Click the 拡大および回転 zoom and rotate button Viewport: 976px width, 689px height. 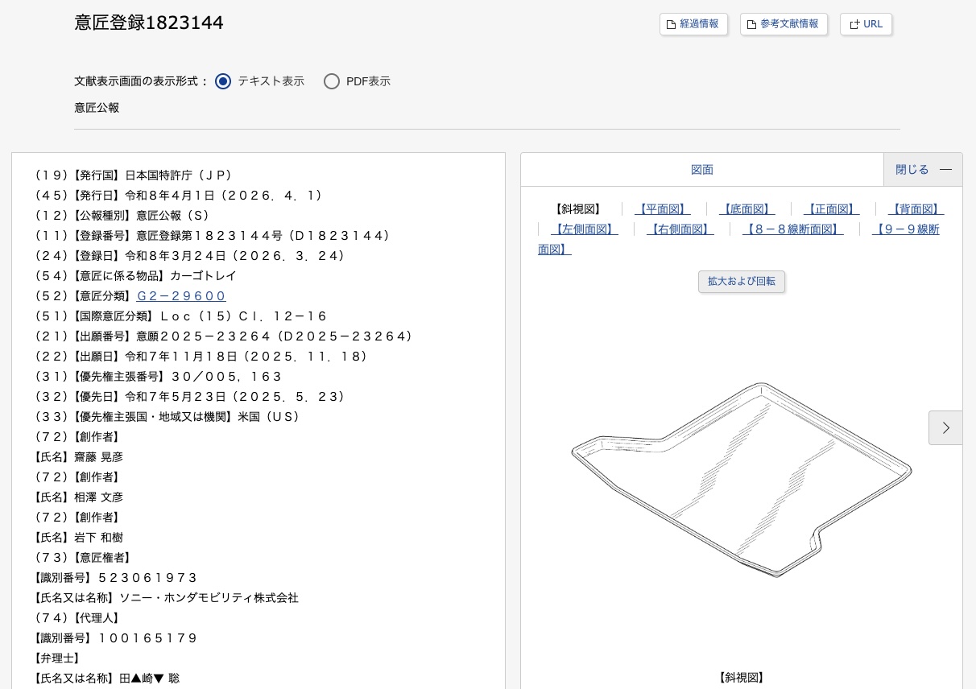point(741,282)
